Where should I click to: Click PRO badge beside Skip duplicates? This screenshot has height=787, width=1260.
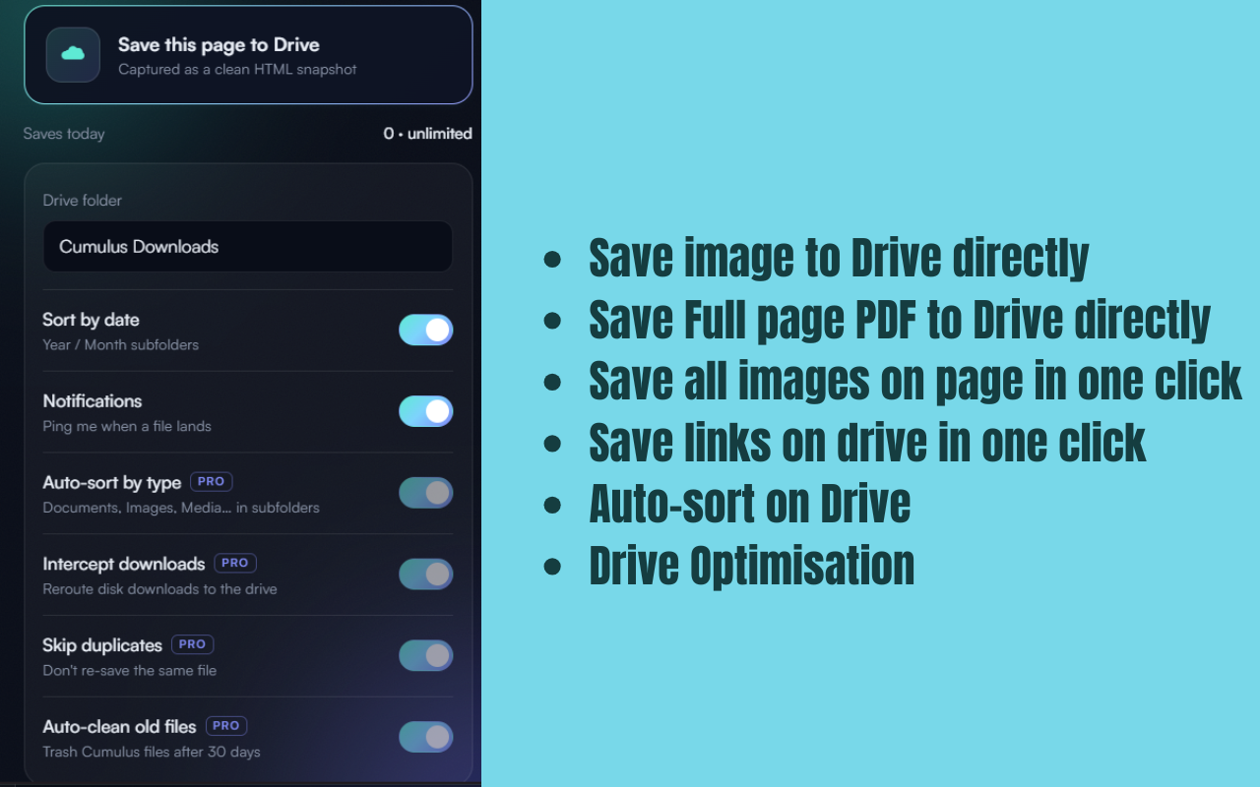[x=193, y=644]
